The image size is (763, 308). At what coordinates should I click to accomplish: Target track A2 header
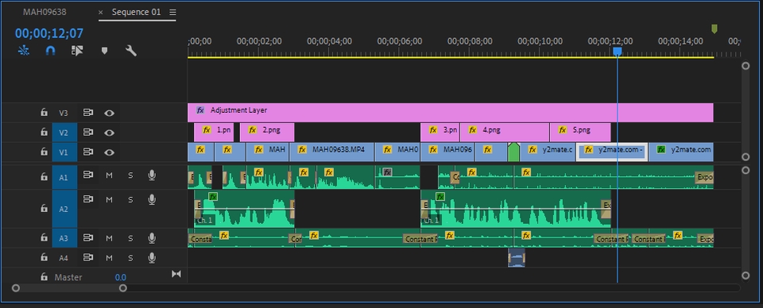pyautogui.click(x=64, y=209)
